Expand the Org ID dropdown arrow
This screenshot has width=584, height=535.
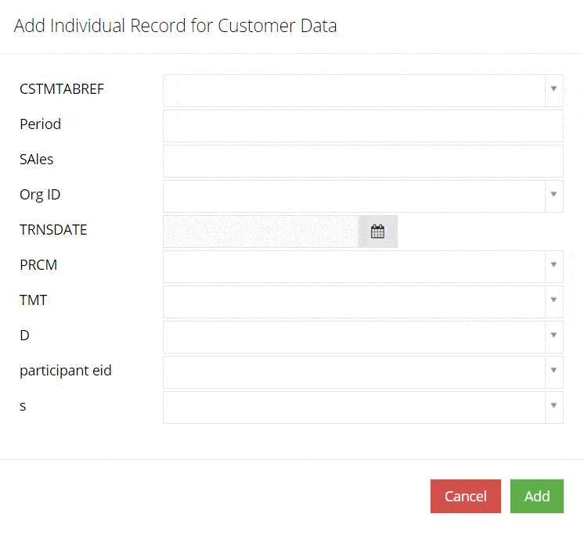click(x=553, y=194)
